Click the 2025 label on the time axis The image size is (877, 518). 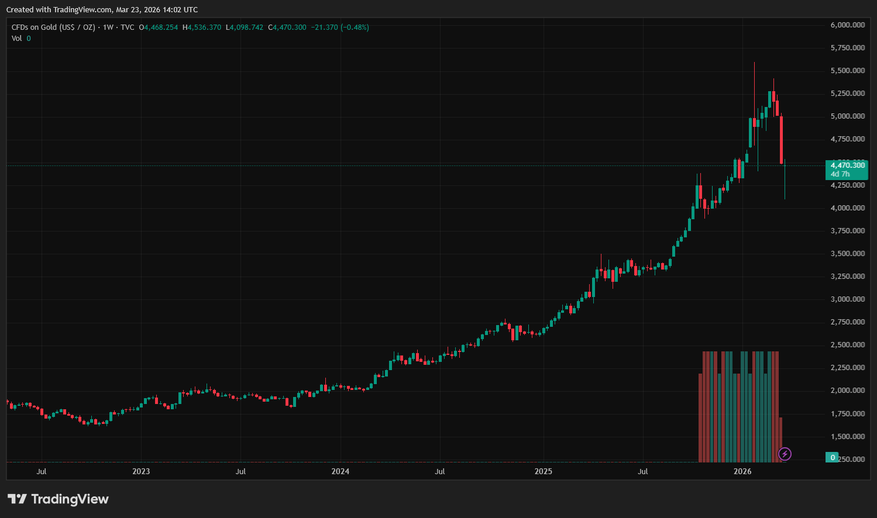[543, 471]
